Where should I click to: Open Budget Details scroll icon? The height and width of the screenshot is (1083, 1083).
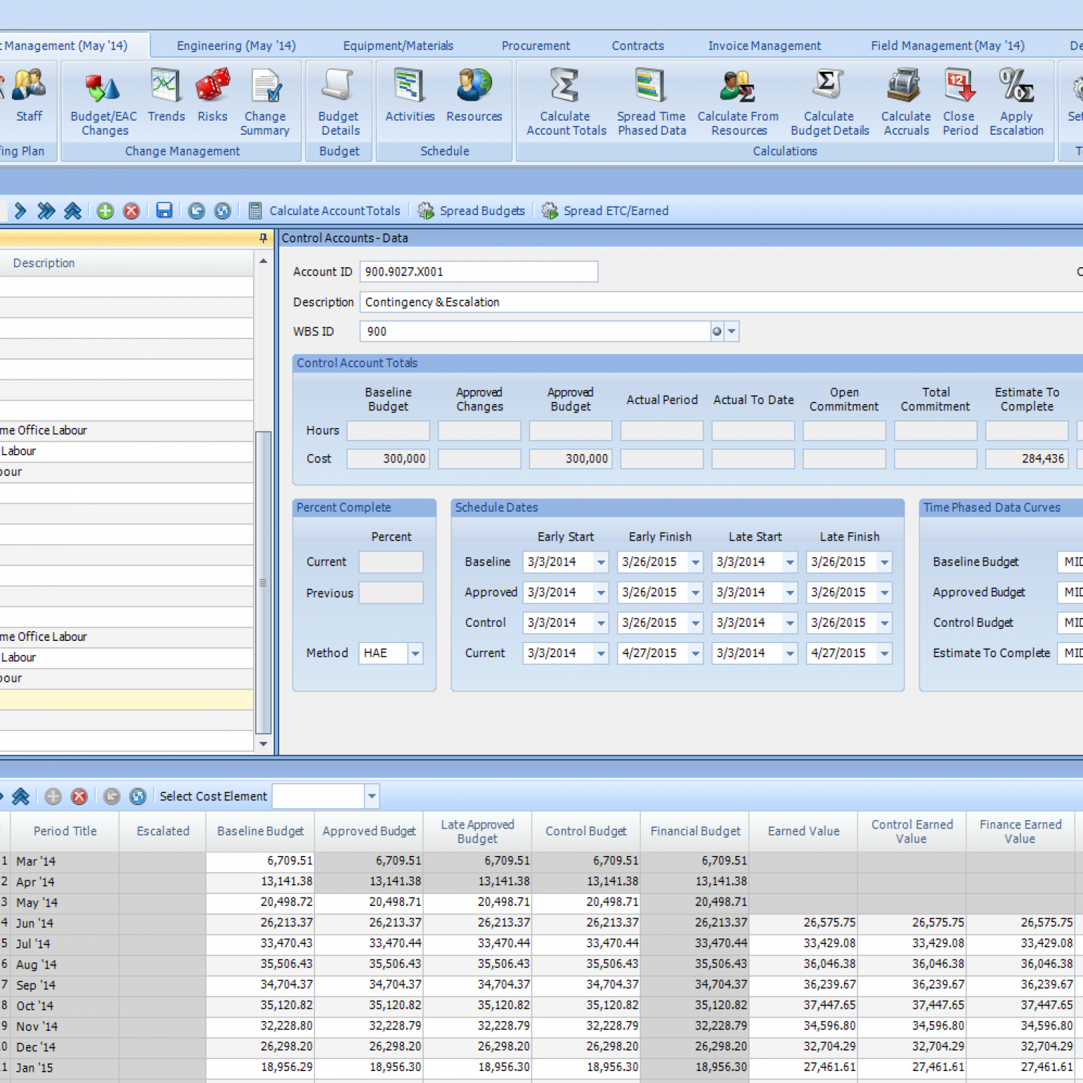coord(338,102)
